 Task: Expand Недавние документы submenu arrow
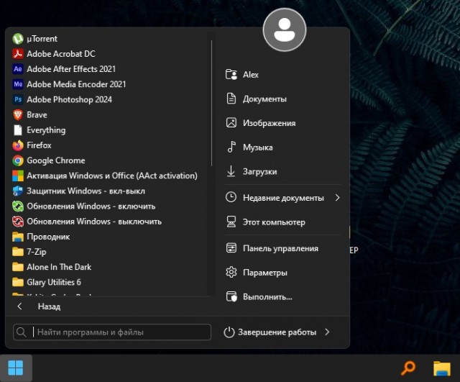[337, 198]
